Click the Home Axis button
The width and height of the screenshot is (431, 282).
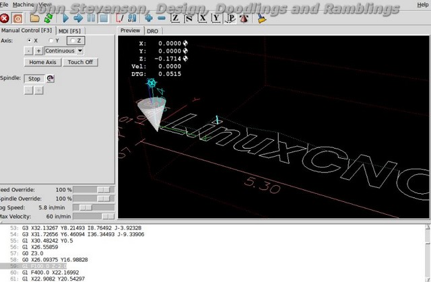pyautogui.click(x=42, y=63)
